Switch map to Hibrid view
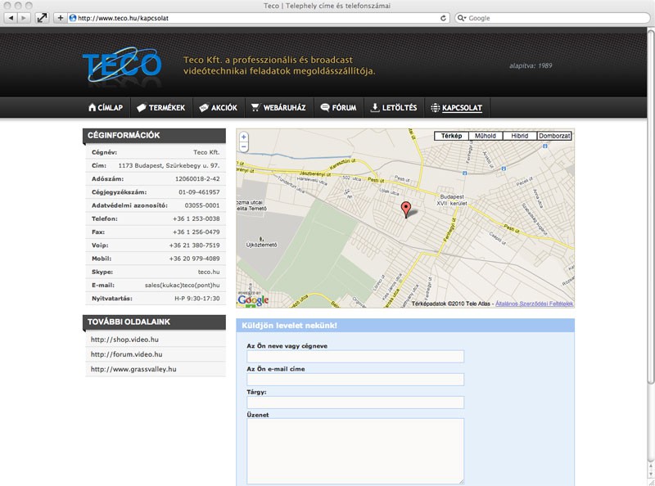Image resolution: width=655 pixels, height=486 pixels. [x=520, y=136]
